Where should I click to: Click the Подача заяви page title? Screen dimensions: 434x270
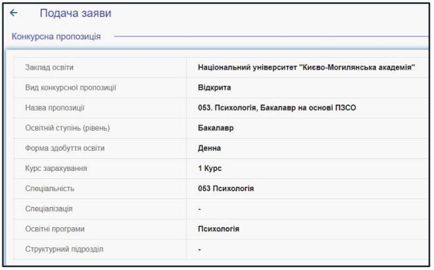pyautogui.click(x=75, y=13)
